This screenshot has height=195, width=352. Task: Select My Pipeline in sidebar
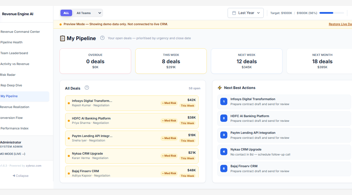(x=25, y=96)
